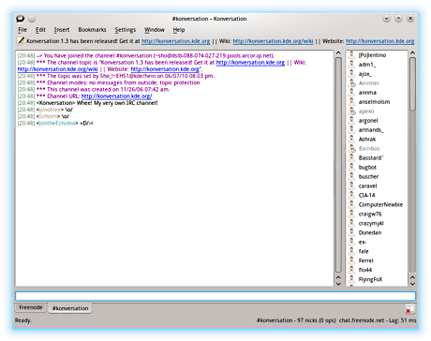431x341 pixels.
Task: Switch to the #konversation tab
Action: pyautogui.click(x=70, y=308)
